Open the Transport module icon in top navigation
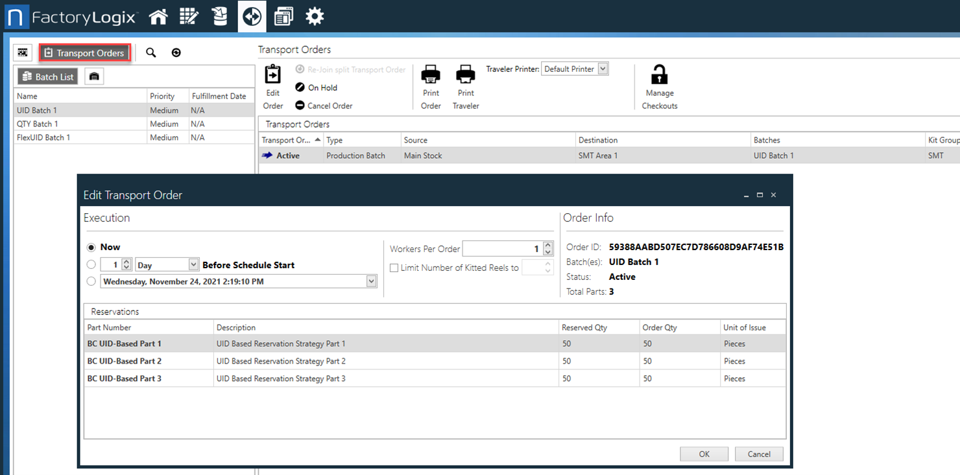 (x=252, y=16)
